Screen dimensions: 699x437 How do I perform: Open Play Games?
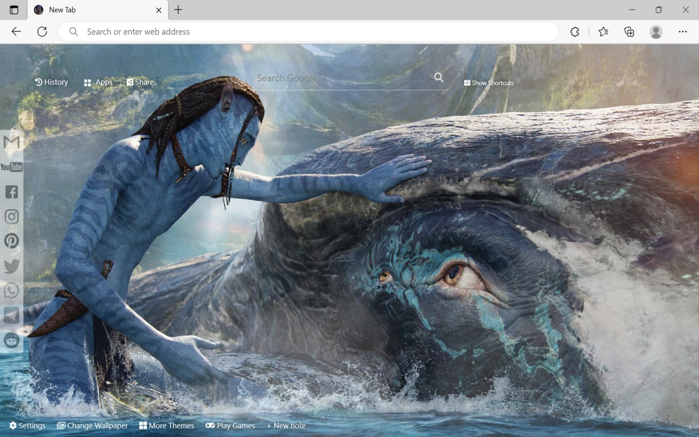[x=230, y=426]
